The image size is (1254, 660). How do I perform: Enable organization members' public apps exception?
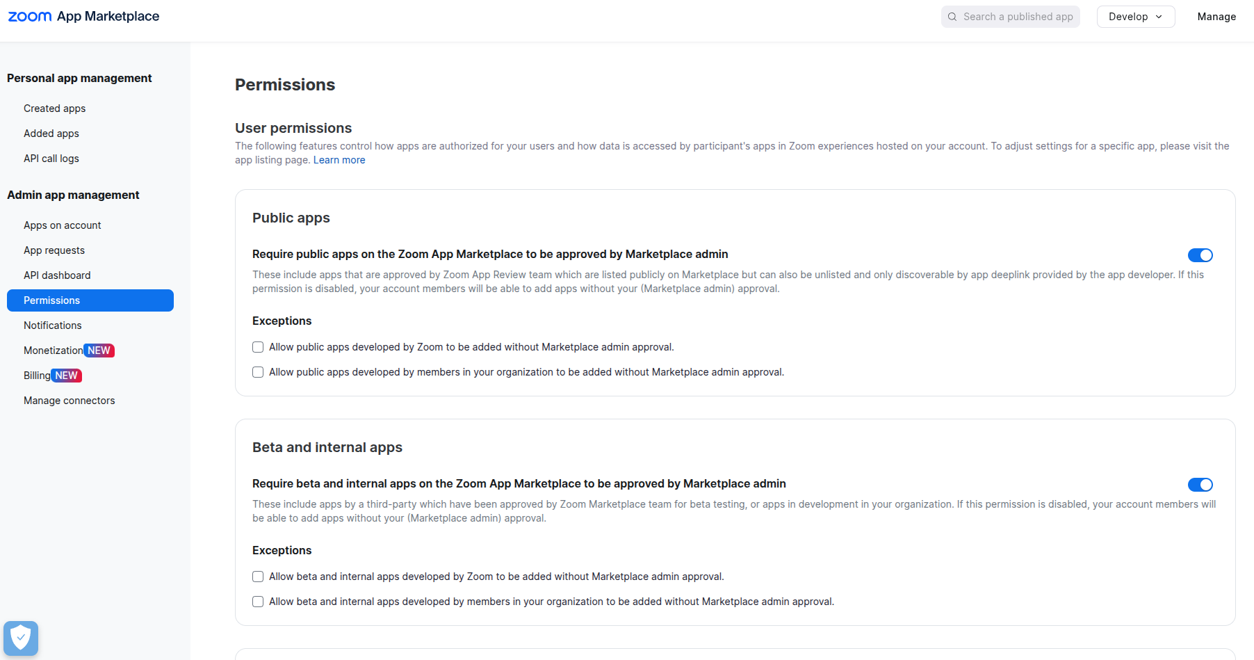point(258,371)
